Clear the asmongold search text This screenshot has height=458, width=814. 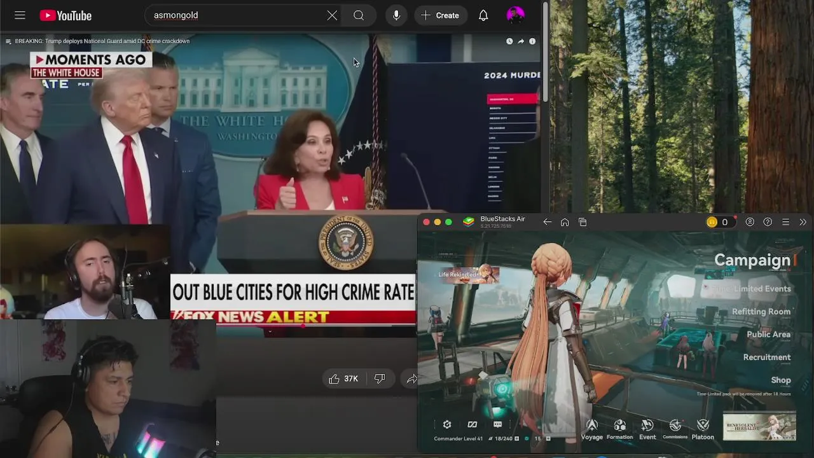click(332, 15)
